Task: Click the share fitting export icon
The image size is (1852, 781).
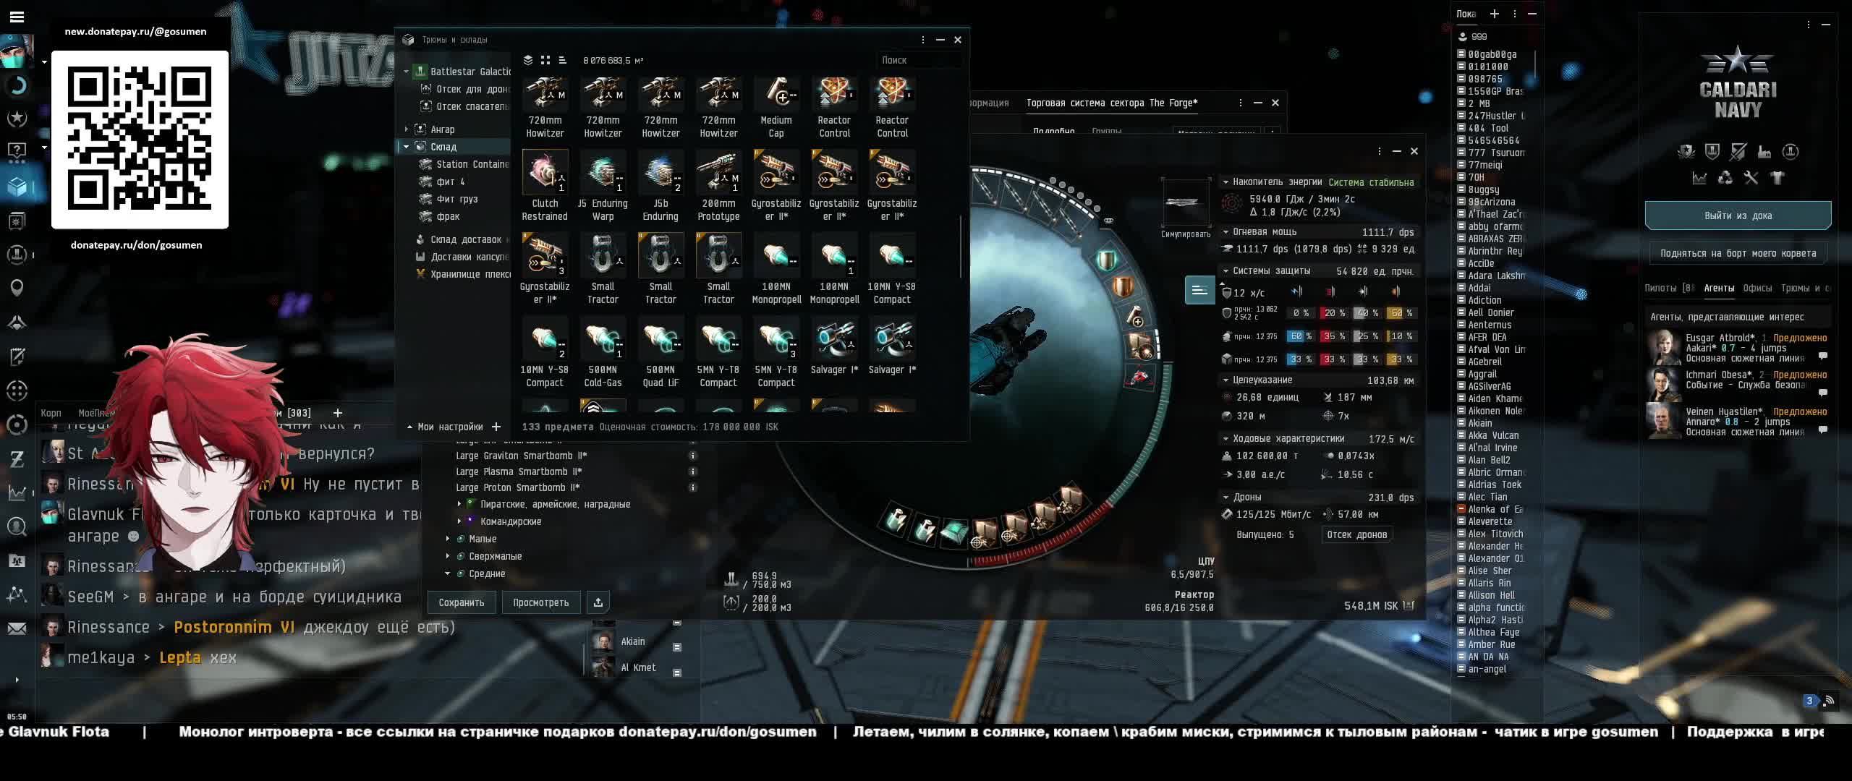Action: point(598,602)
